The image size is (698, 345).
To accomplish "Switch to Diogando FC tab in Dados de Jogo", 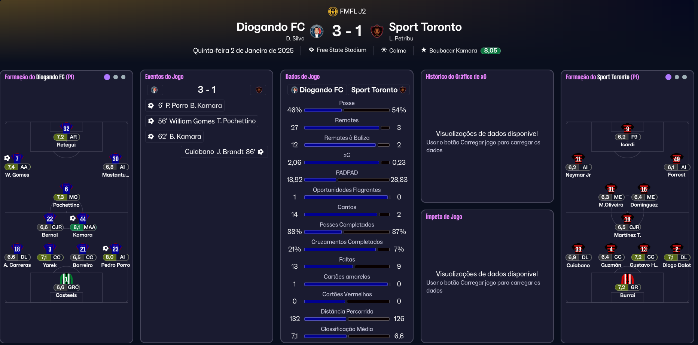I will 317,90.
